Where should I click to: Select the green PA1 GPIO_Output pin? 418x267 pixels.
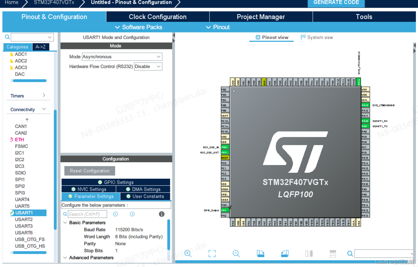(225, 210)
